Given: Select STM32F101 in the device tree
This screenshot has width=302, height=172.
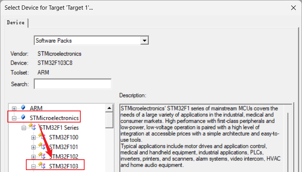Looking at the screenshot, I should tap(64, 147).
